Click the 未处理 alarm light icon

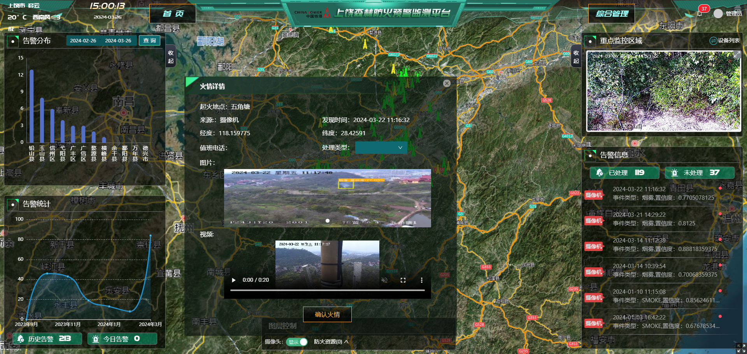[x=675, y=173]
